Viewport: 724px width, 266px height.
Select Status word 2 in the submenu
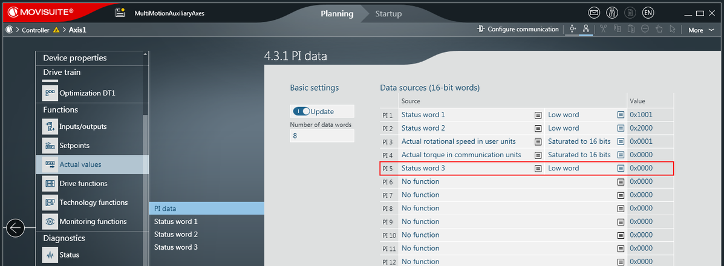(x=176, y=234)
